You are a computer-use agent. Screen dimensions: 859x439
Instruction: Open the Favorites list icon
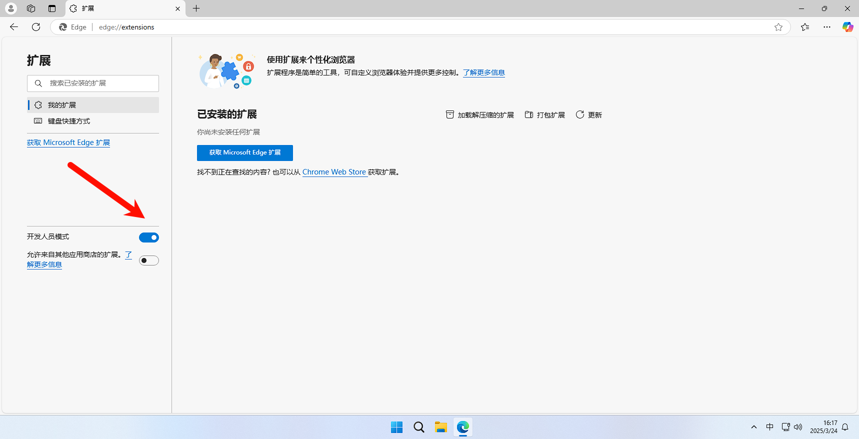805,27
